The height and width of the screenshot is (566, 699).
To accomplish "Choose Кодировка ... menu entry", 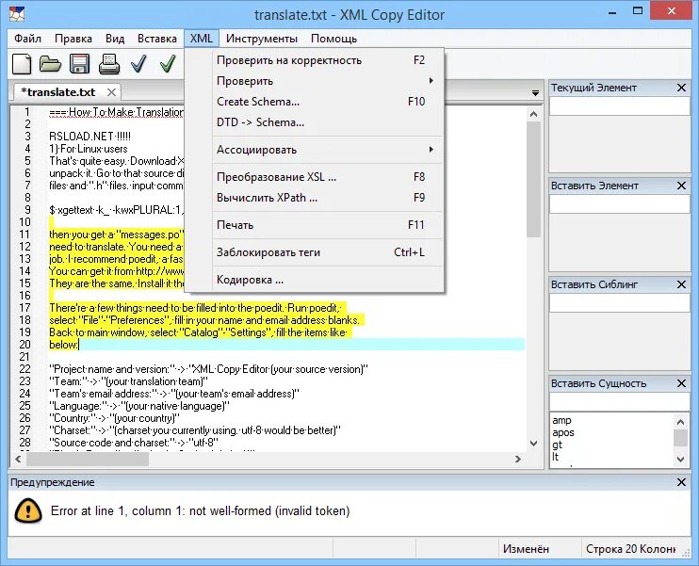I will point(329,280).
